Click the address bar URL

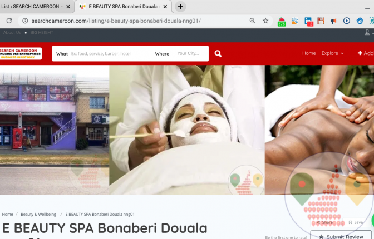(x=116, y=21)
